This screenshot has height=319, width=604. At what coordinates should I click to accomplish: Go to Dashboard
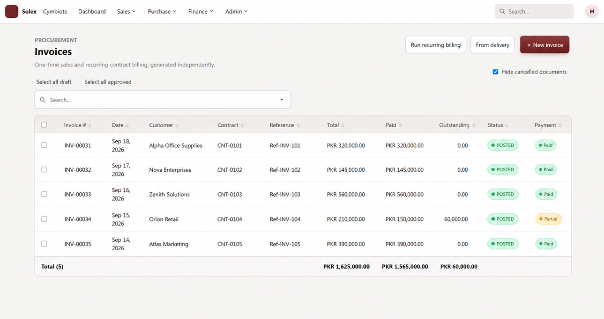pyautogui.click(x=92, y=11)
